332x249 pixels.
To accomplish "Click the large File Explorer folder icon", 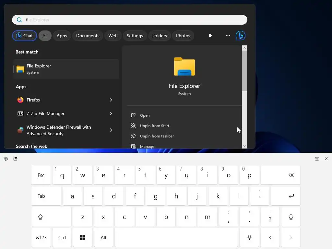I will 184,66.
